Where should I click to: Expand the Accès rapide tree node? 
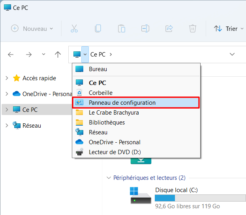pos(7,78)
